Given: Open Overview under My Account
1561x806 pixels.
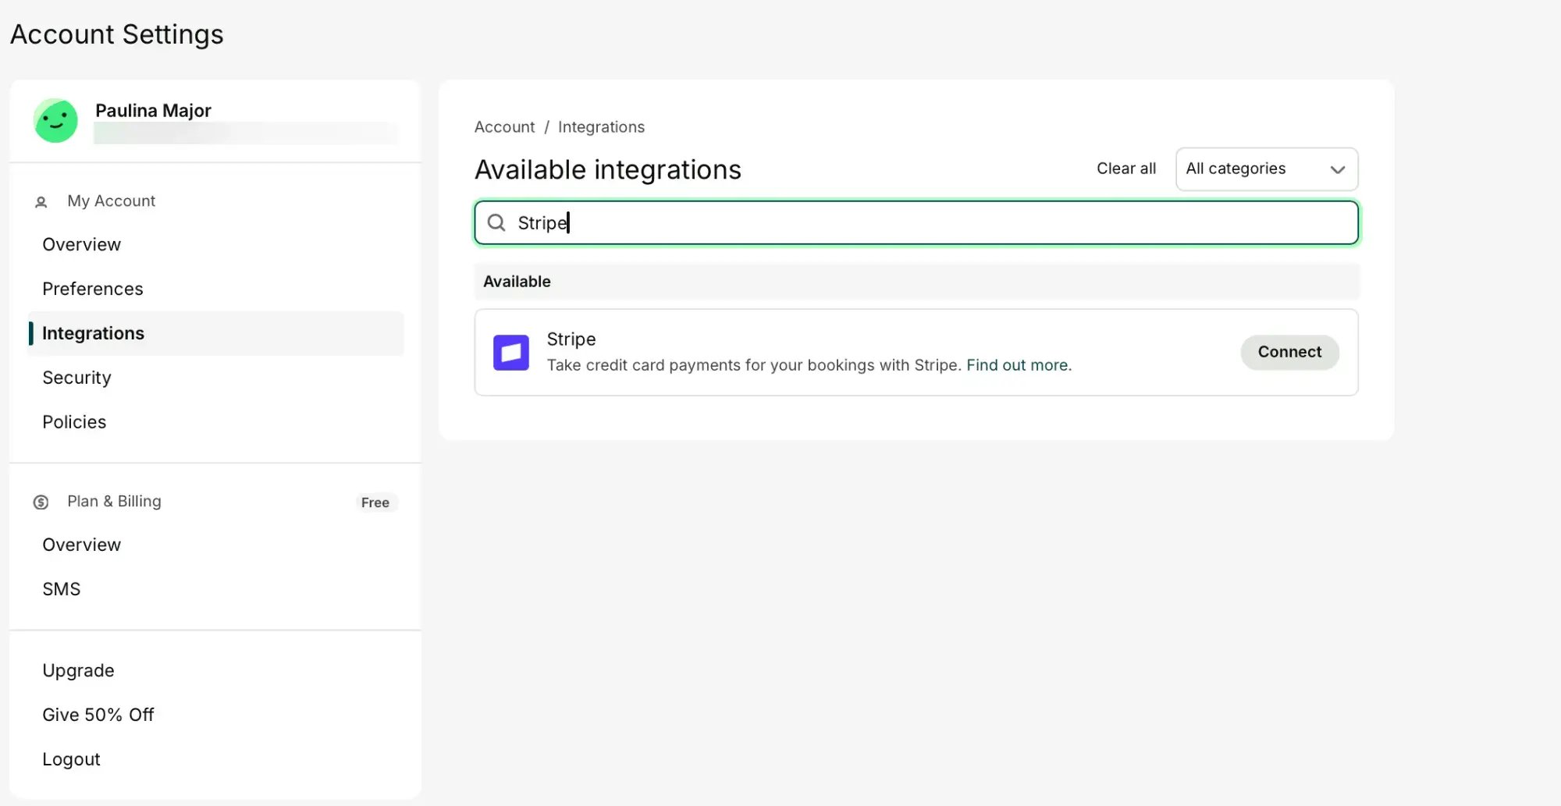Looking at the screenshot, I should 82,244.
